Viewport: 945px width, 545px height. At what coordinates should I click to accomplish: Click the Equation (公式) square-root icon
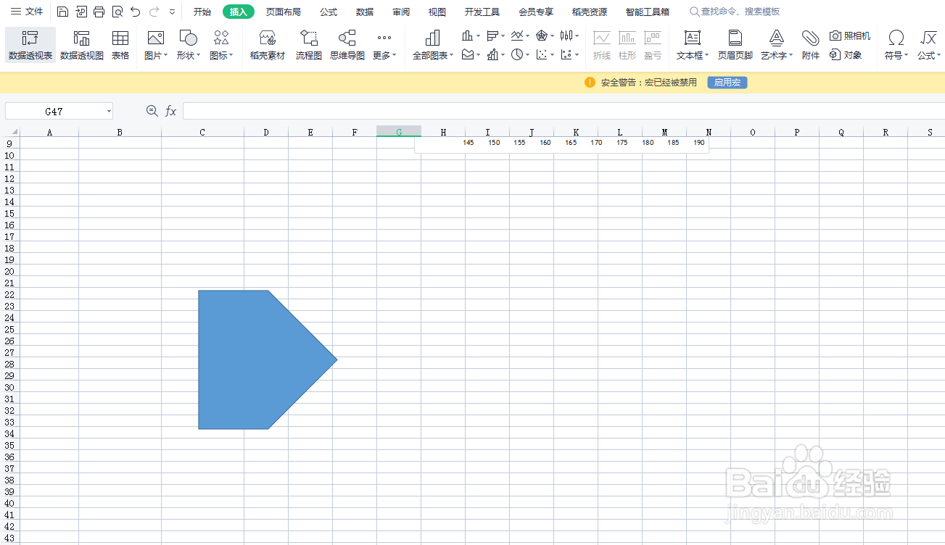928,38
